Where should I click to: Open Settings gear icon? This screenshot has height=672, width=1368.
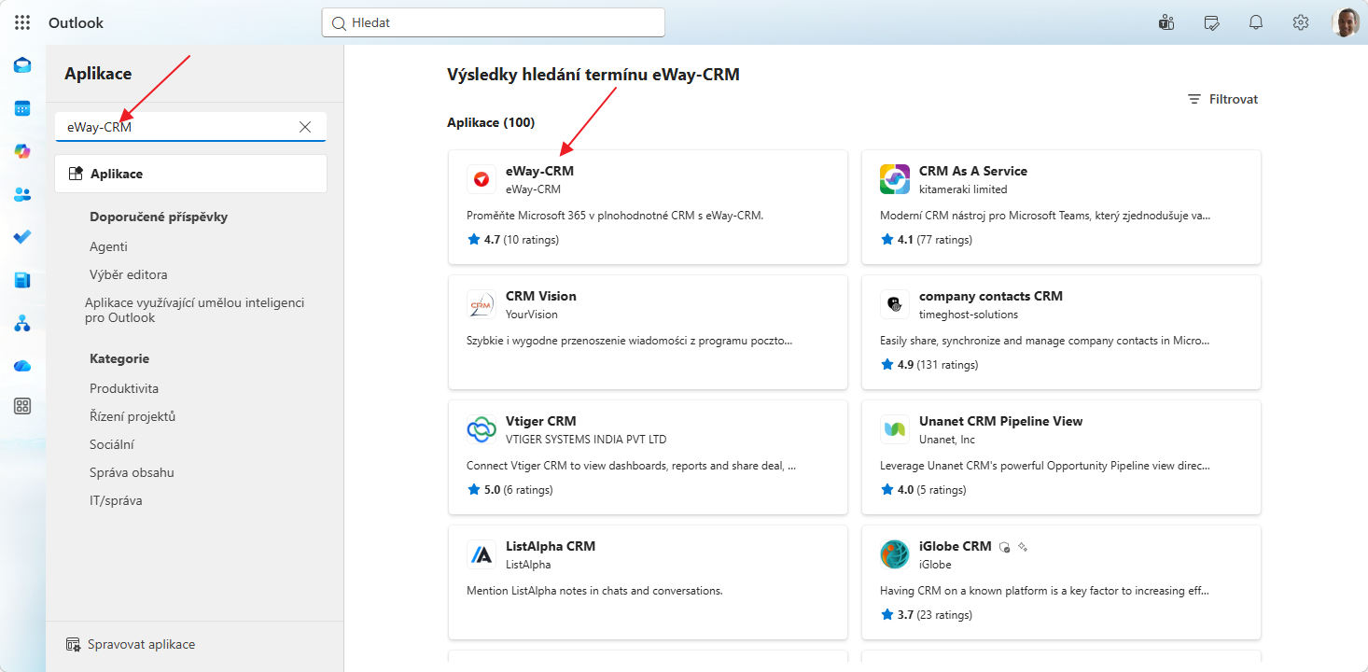pyautogui.click(x=1301, y=22)
